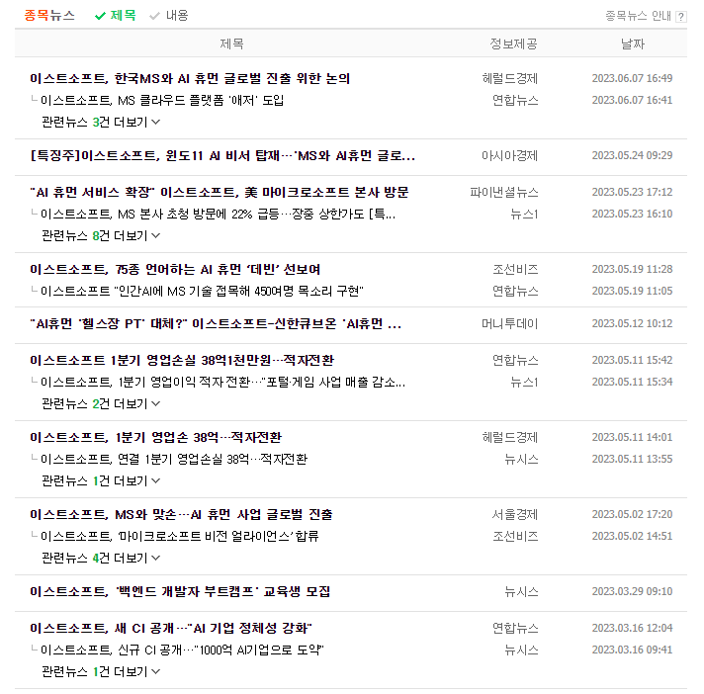
Task: Expand 관련뉴스 1건 더보기 under 헤럴드경제 적자전환 article
Action: (101, 480)
